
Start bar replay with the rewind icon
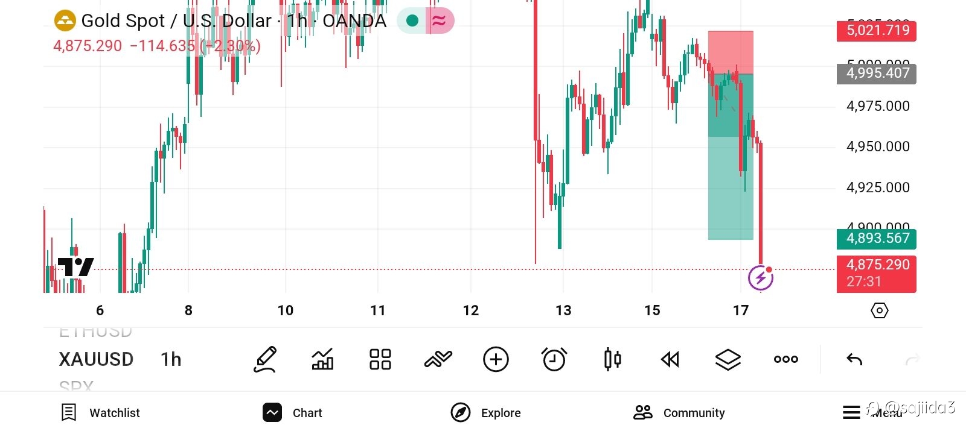pos(670,360)
